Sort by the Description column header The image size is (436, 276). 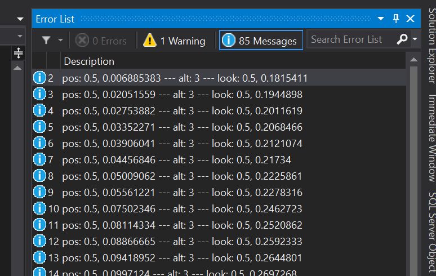pyautogui.click(x=89, y=61)
